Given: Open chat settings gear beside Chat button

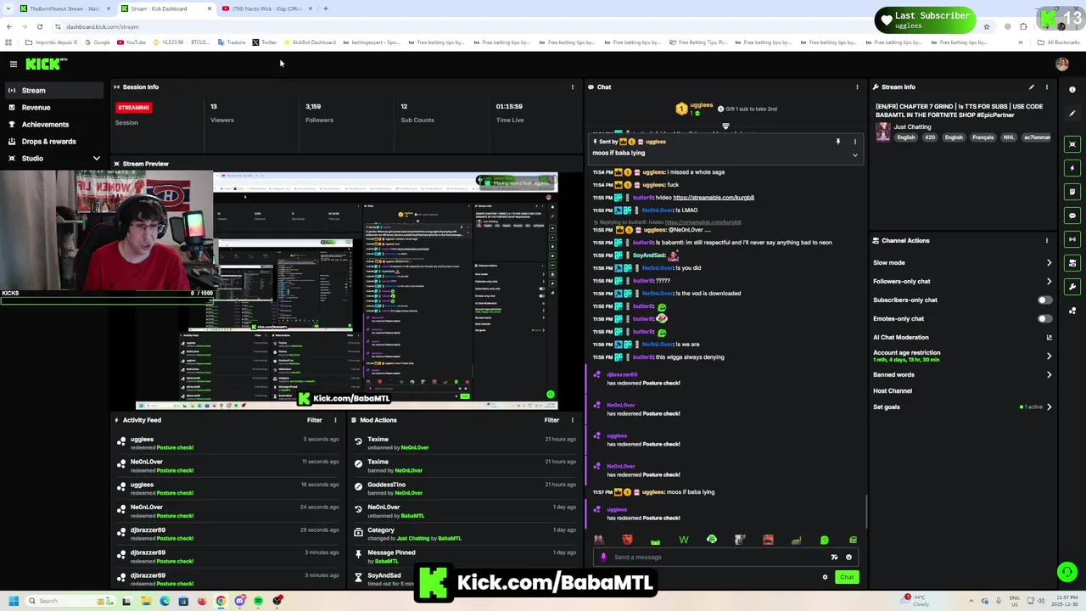Looking at the screenshot, I should click(825, 577).
